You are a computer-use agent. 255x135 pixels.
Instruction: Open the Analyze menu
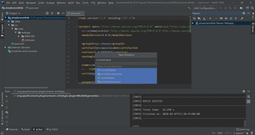pyautogui.click(x=50, y=3)
